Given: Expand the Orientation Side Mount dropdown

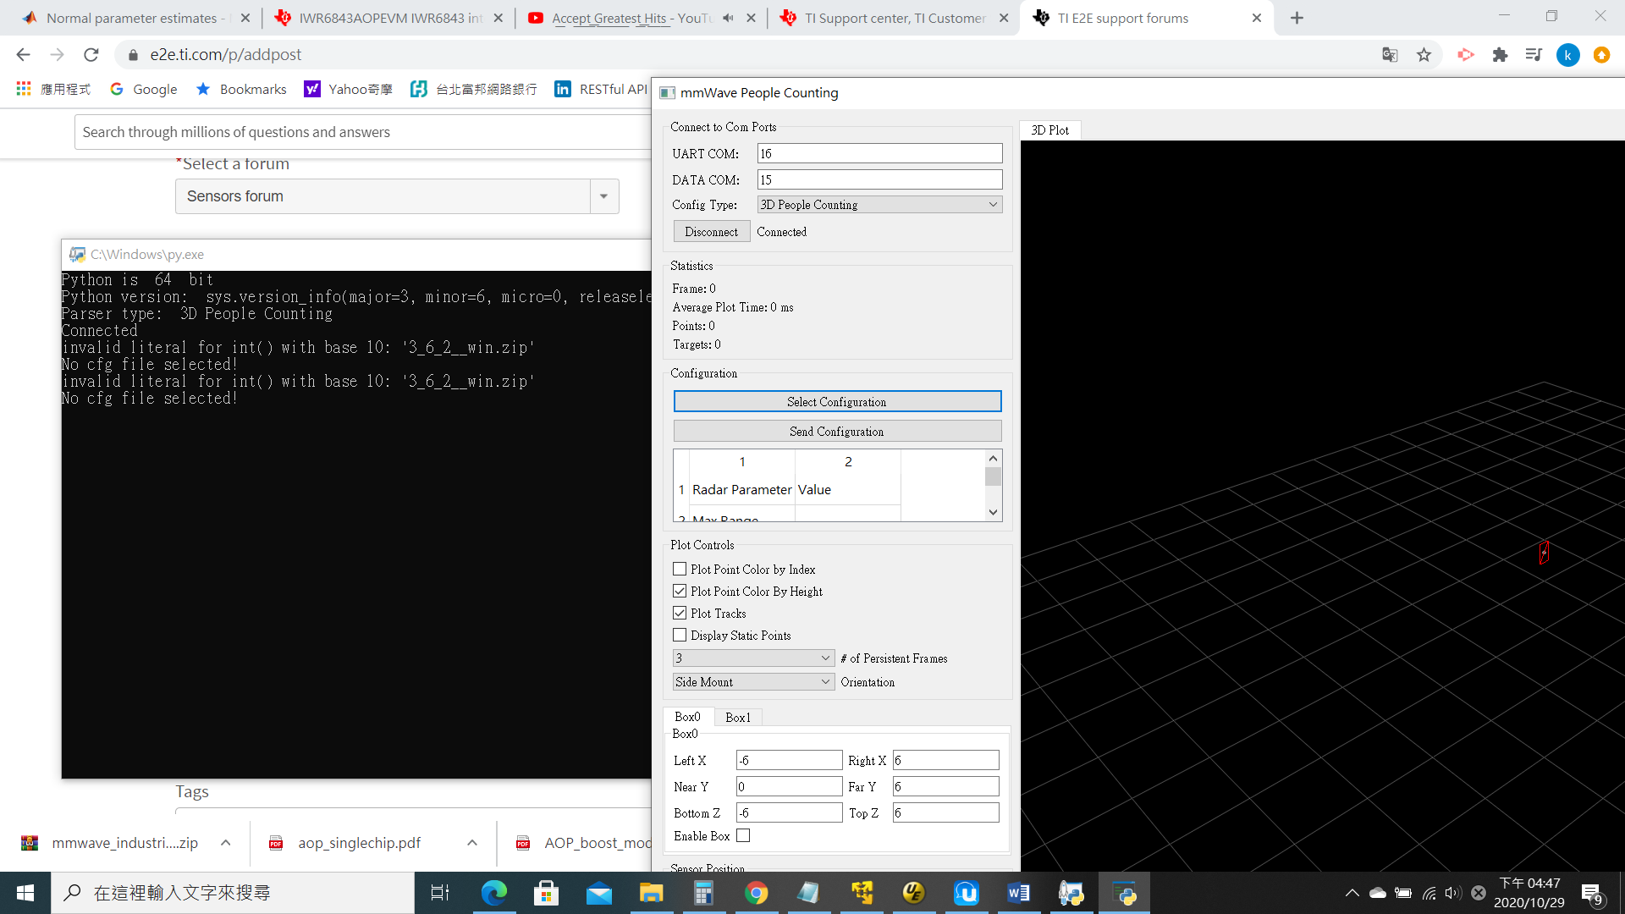Looking at the screenshot, I should 753,682.
